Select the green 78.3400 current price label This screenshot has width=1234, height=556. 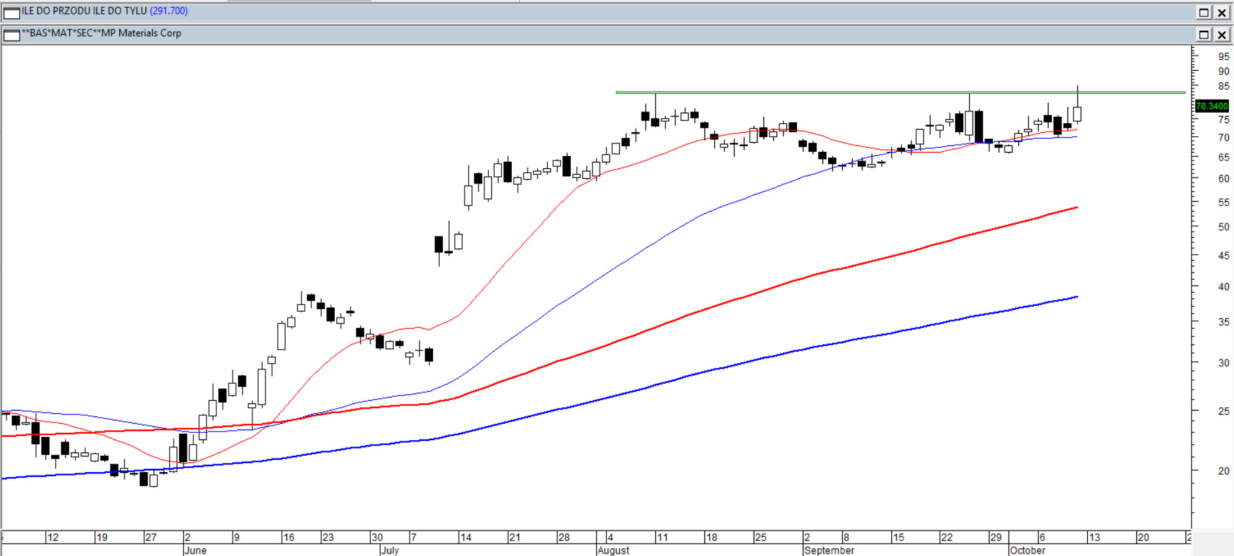click(1212, 106)
